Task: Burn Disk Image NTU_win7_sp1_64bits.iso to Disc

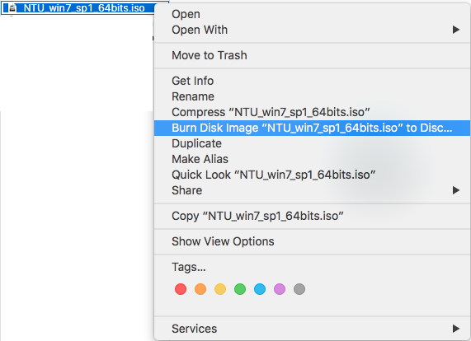Action: tap(312, 128)
